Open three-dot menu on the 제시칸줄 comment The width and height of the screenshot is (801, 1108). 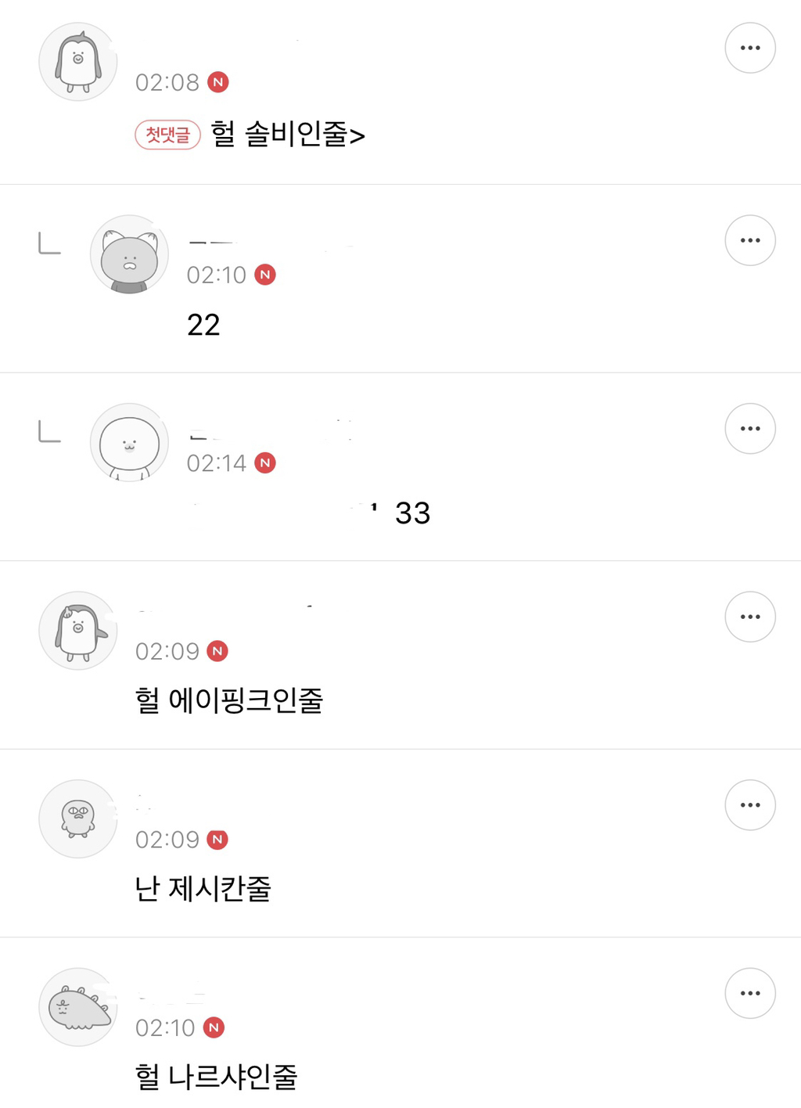click(749, 805)
